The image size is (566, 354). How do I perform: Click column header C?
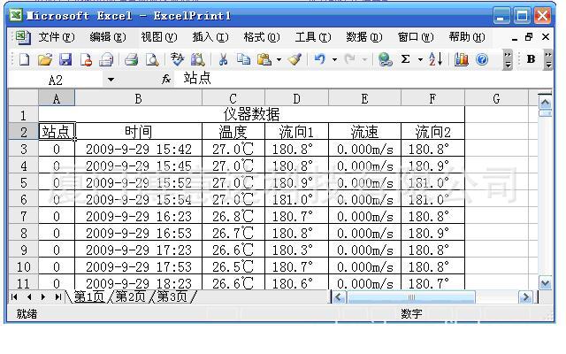[x=233, y=98]
